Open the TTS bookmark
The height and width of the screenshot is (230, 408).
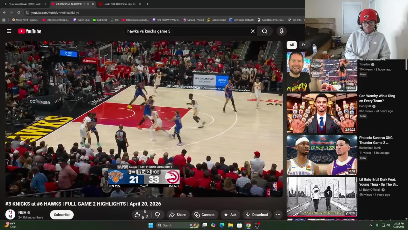point(114,20)
